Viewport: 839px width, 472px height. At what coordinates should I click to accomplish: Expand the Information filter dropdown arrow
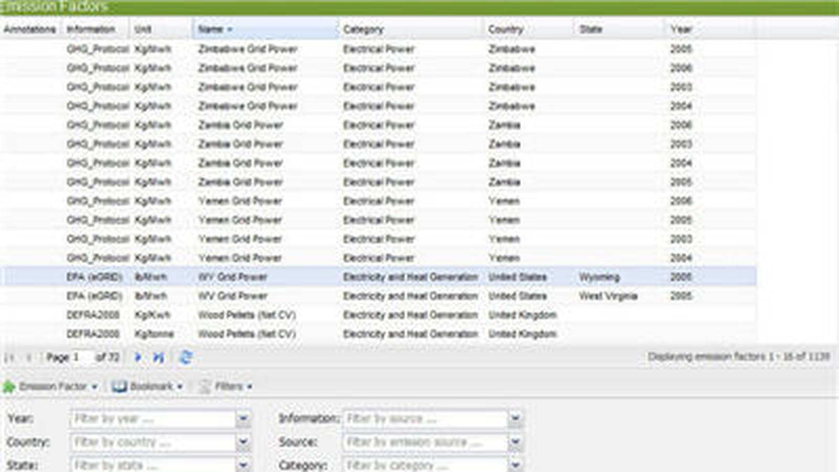[x=515, y=419]
